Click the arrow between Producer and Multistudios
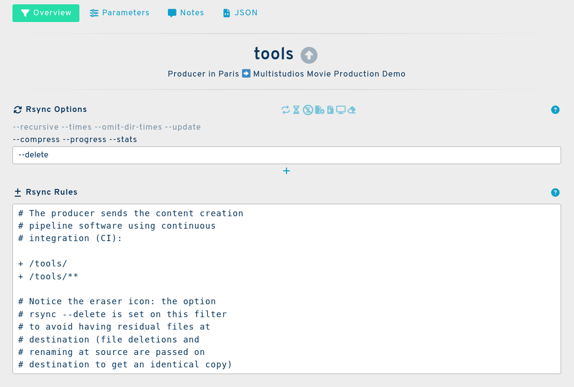 [246, 74]
